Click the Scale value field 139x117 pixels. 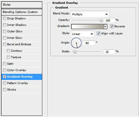point(109,52)
